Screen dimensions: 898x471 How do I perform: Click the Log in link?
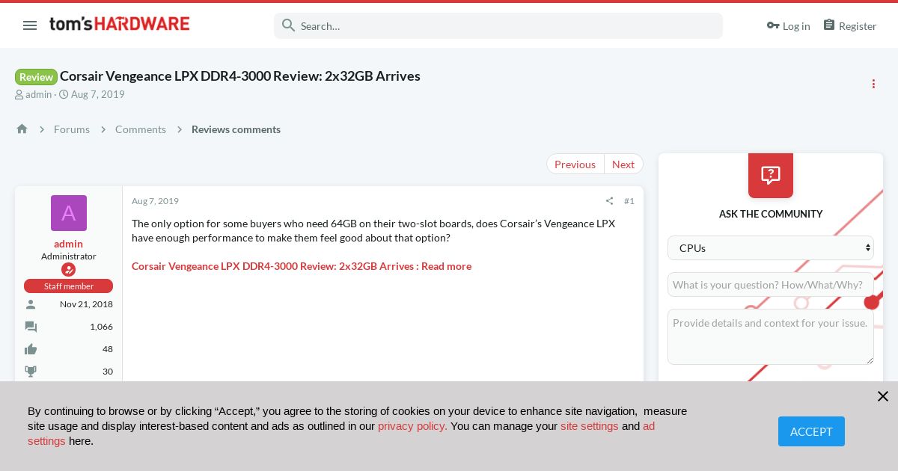click(788, 25)
